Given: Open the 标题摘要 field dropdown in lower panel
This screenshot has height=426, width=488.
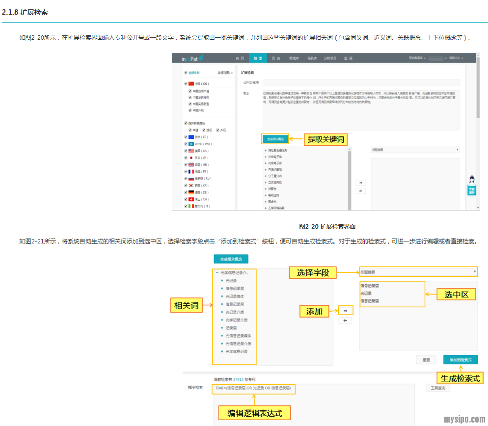Looking at the screenshot, I should (418, 272).
